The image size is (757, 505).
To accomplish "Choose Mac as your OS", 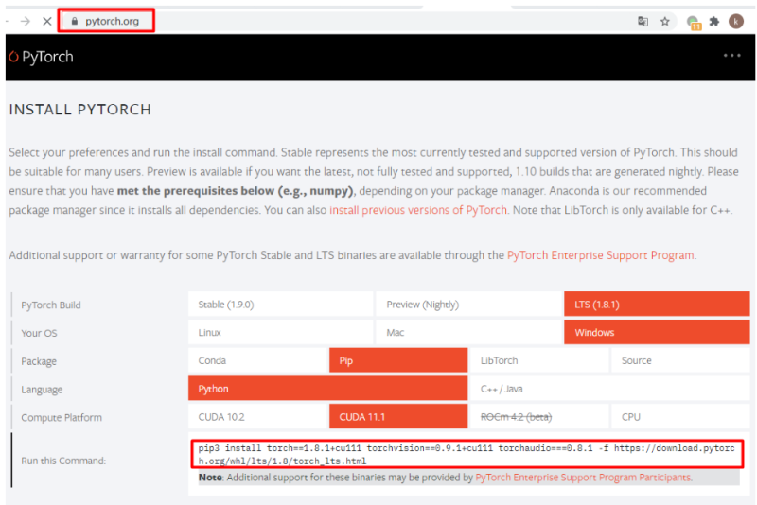I will 468,332.
